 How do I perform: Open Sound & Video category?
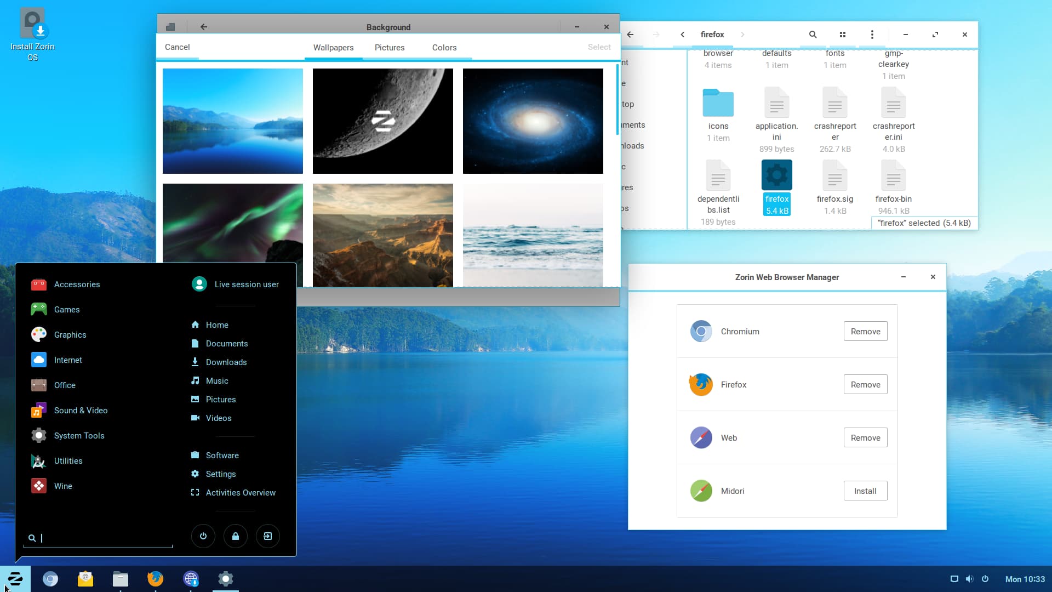(69, 411)
